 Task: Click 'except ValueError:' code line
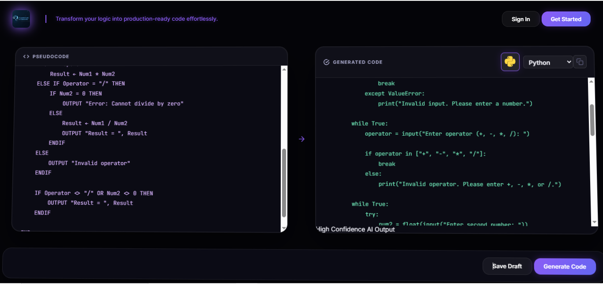tap(394, 93)
